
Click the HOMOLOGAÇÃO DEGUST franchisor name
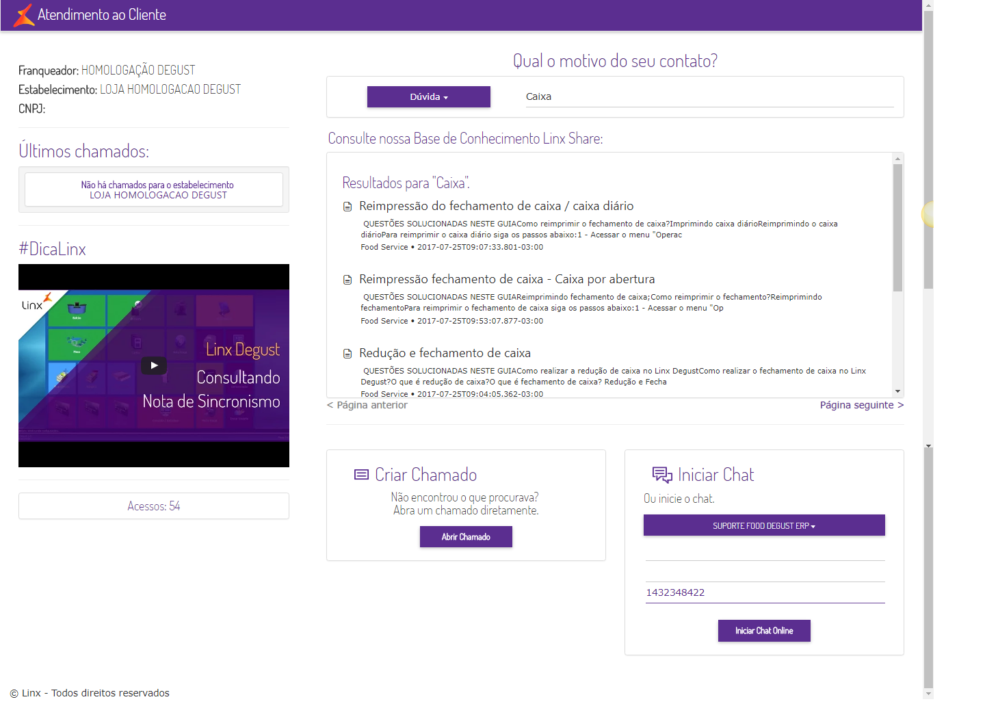click(x=138, y=70)
